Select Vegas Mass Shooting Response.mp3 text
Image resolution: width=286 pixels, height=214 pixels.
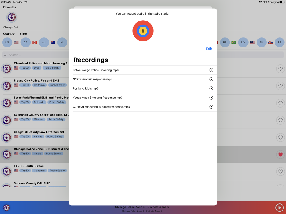(x=98, y=98)
